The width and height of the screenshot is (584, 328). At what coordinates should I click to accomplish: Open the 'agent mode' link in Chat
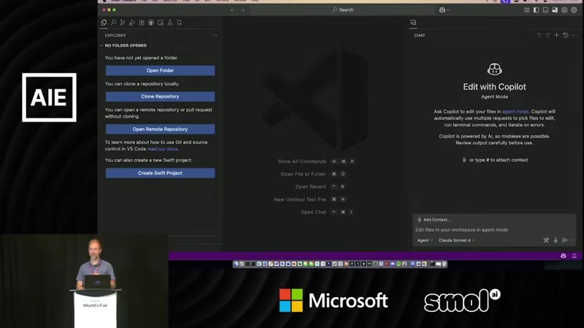(515, 112)
